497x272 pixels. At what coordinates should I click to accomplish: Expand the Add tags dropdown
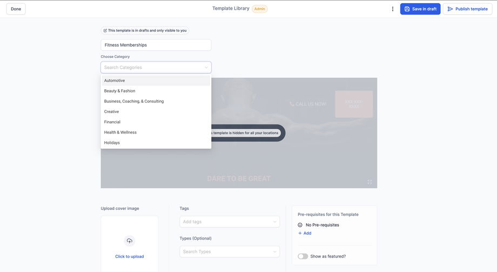tap(230, 222)
